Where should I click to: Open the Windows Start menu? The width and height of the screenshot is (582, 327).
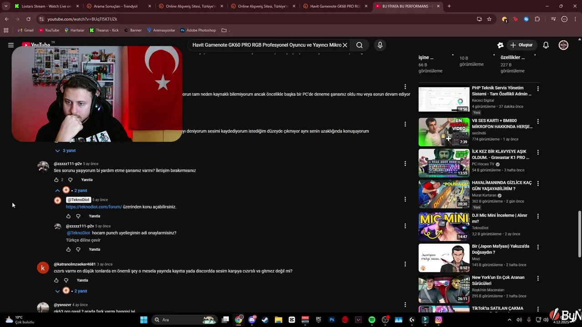pyautogui.click(x=144, y=320)
